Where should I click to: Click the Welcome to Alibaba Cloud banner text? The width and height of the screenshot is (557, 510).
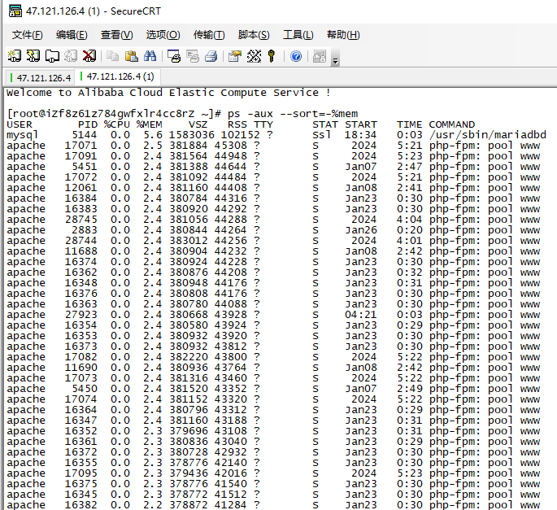[169, 93]
